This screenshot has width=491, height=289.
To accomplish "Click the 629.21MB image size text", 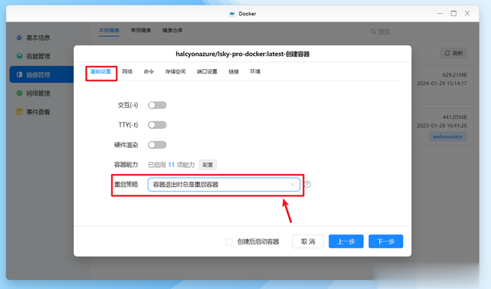I will coord(454,75).
